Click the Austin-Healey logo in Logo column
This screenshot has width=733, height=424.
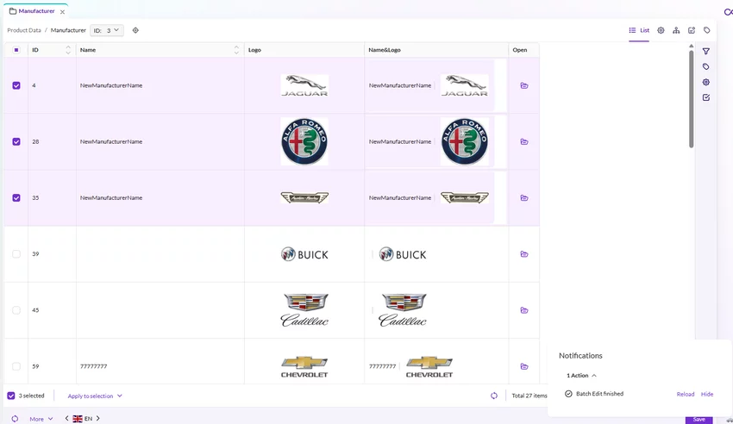pos(304,197)
